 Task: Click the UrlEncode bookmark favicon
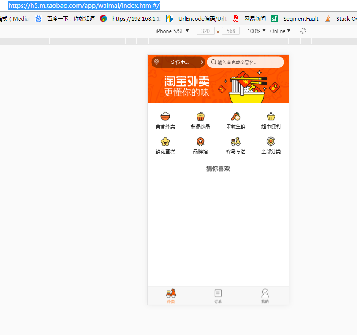point(170,18)
